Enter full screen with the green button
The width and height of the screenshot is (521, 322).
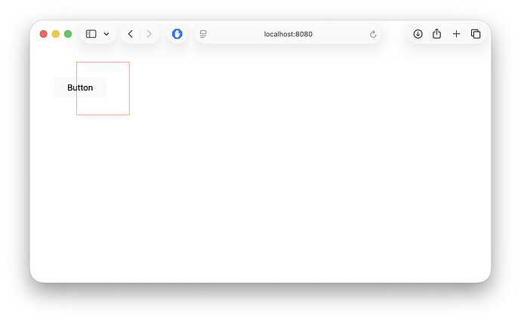(x=68, y=34)
